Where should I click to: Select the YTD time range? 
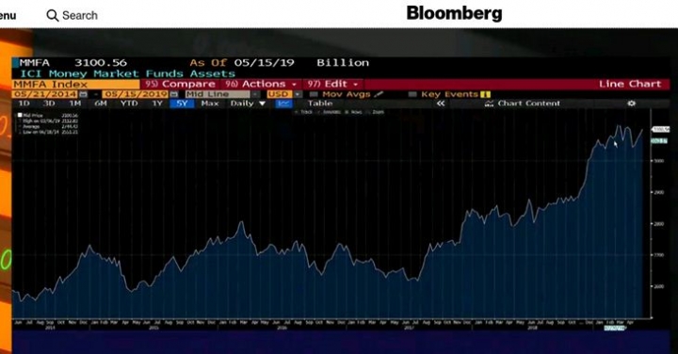[129, 104]
